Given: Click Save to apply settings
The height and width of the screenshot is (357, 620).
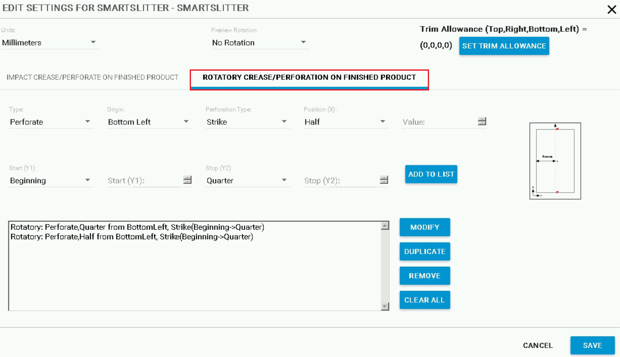Looking at the screenshot, I should pyautogui.click(x=592, y=345).
